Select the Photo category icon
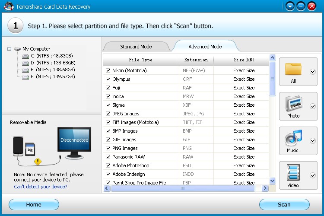 (x=294, y=104)
